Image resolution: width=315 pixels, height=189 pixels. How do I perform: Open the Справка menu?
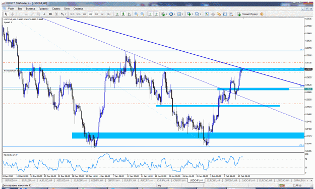(78, 9)
